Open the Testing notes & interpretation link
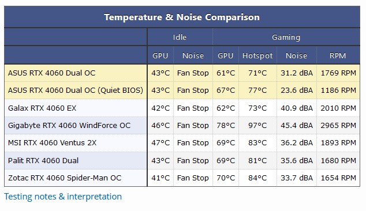The width and height of the screenshot is (366, 211). point(63,197)
